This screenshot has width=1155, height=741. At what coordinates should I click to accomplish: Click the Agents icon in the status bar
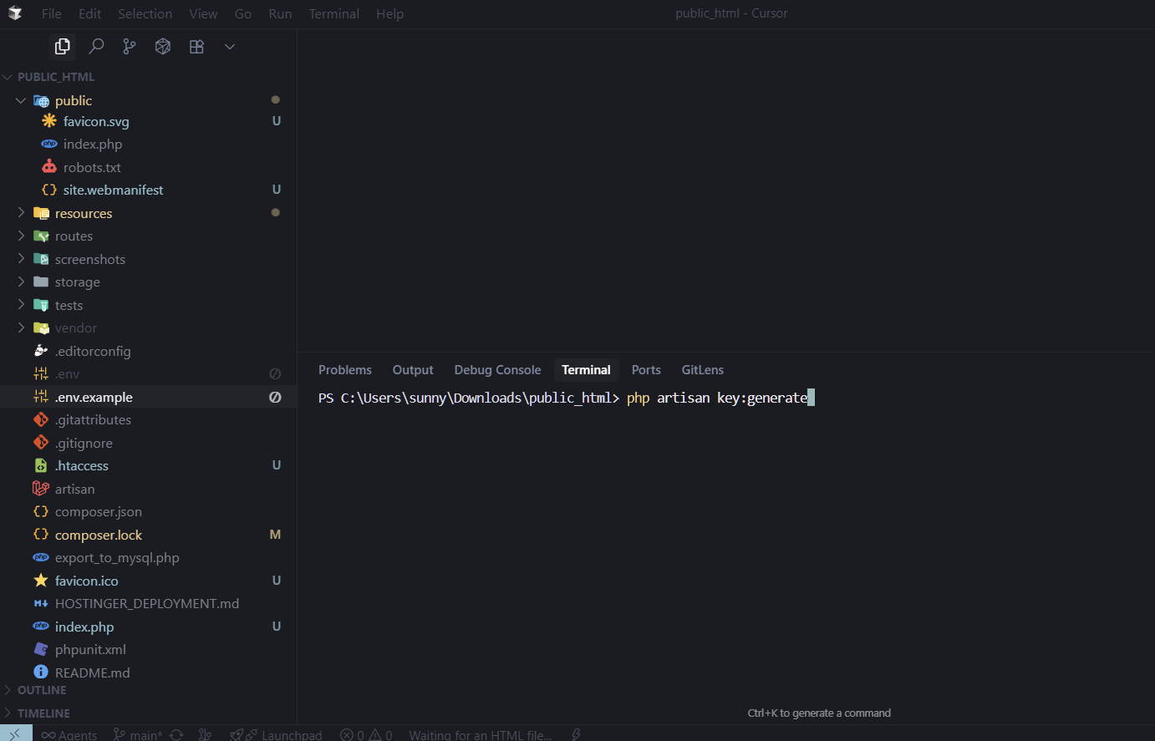coord(68,734)
